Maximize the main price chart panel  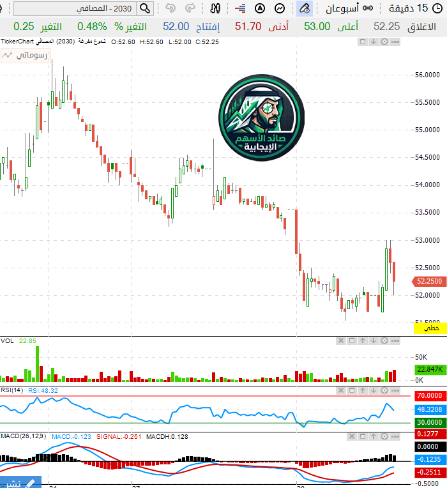click(363, 42)
